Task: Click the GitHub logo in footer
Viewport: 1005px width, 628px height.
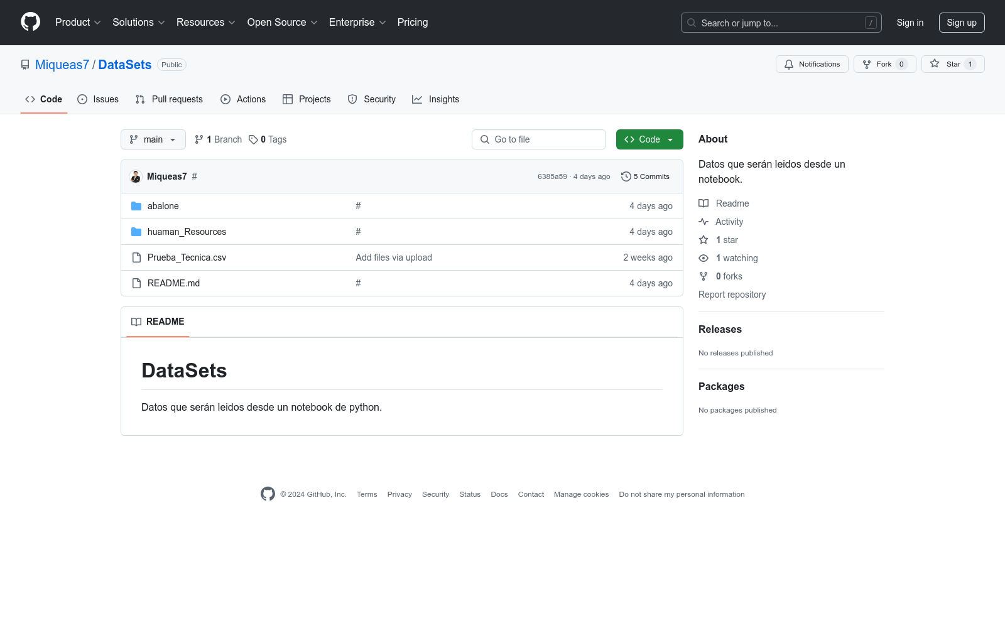Action: click(x=268, y=494)
